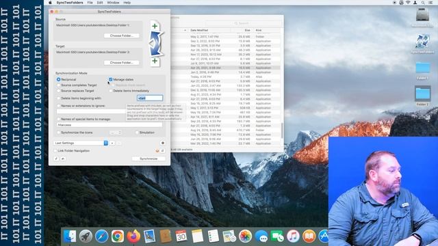
Task: Enable Names of special items to manage
Action: [x=58, y=119]
